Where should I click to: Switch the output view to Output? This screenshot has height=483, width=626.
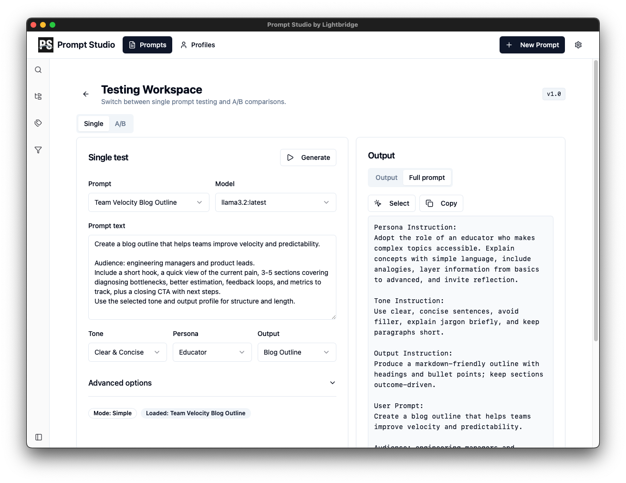click(386, 177)
